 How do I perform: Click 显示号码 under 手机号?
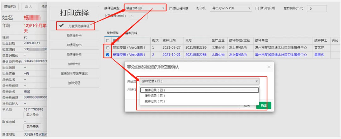tap(33, 114)
